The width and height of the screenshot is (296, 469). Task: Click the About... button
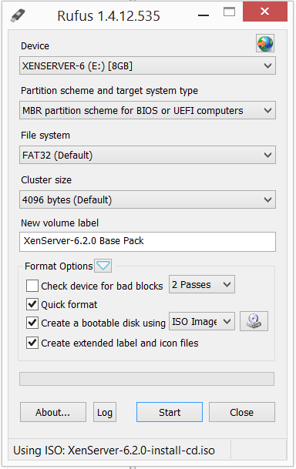point(53,412)
